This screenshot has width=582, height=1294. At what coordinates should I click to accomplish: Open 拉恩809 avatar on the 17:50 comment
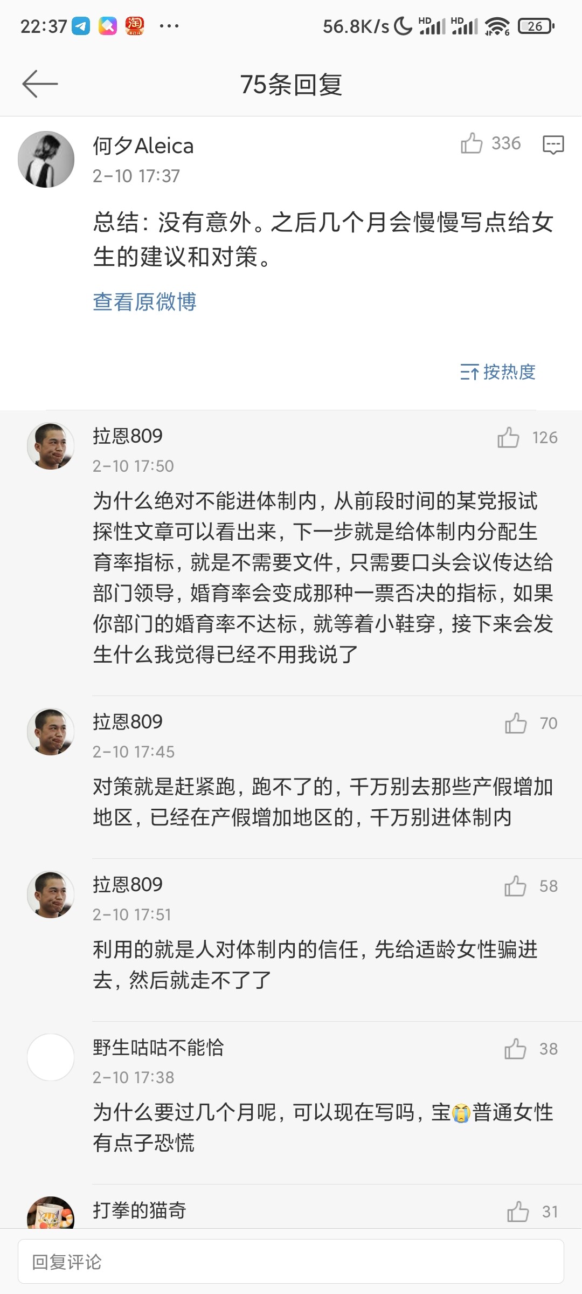(x=51, y=446)
